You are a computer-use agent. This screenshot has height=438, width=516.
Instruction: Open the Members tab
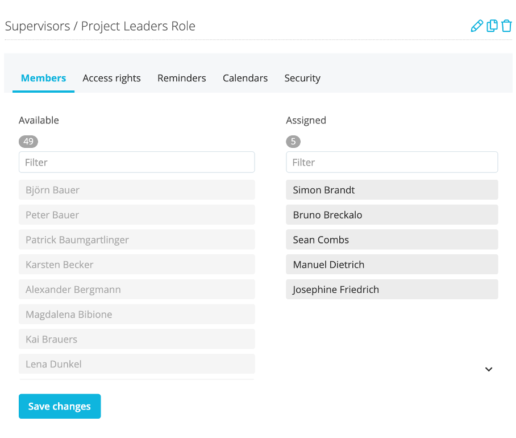coord(43,78)
